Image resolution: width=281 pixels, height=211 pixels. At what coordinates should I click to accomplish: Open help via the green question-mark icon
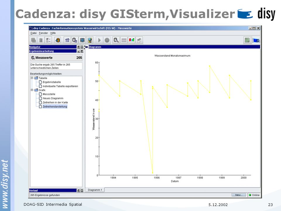[x=247, y=40]
